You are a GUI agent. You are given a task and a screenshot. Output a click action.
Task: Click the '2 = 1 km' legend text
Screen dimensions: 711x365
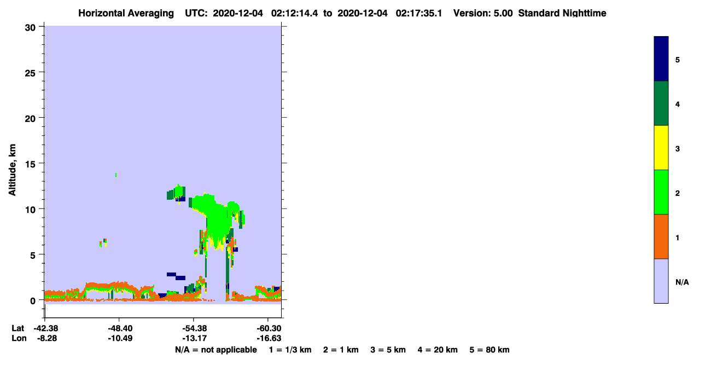click(x=341, y=350)
